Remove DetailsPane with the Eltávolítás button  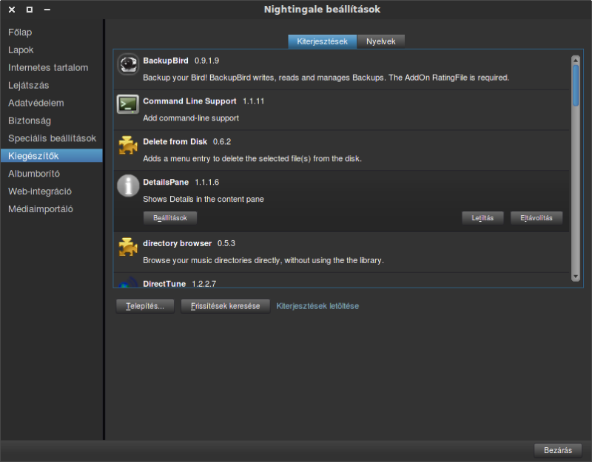point(536,218)
